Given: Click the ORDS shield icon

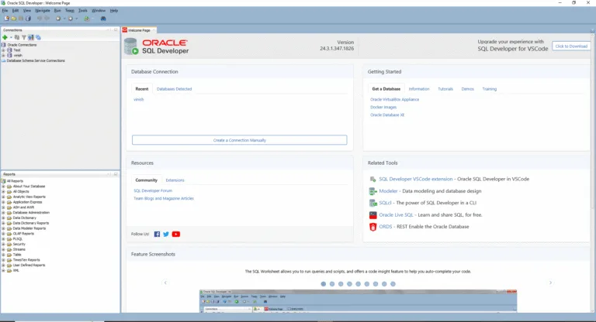Looking at the screenshot, I should 372,227.
